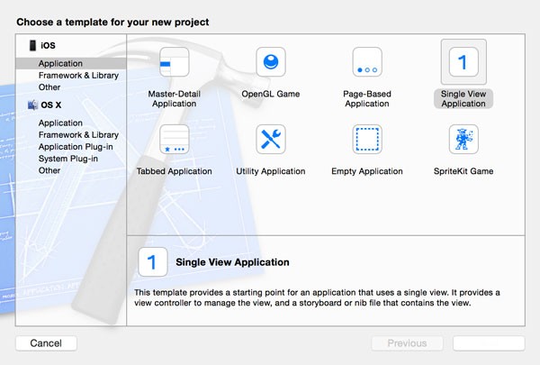Click the Single View icon in description pane
540x365 pixels.
point(153,262)
